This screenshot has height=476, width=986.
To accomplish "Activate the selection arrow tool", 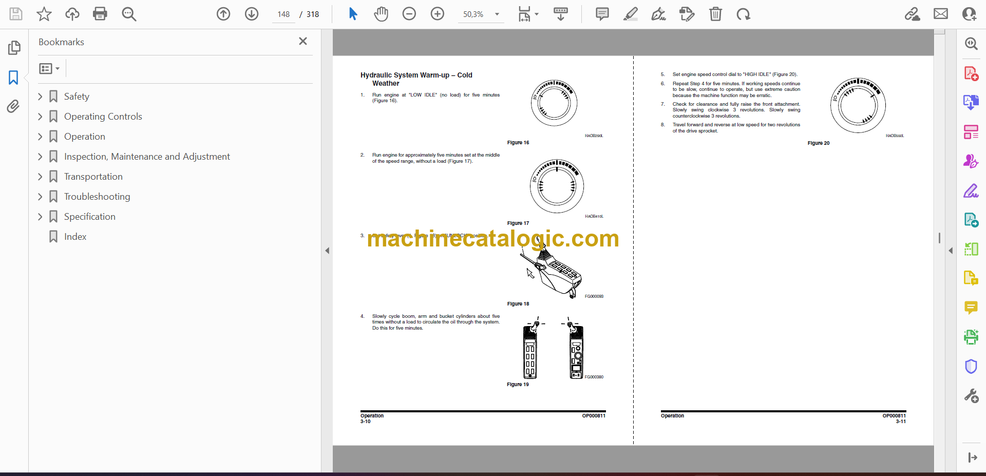I will click(353, 14).
